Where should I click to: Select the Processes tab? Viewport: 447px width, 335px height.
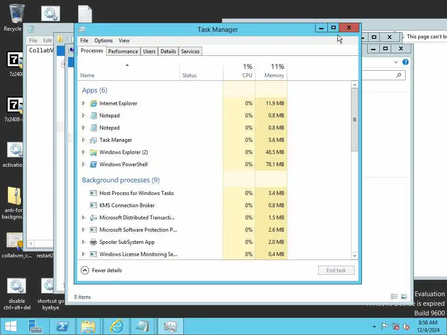92,51
